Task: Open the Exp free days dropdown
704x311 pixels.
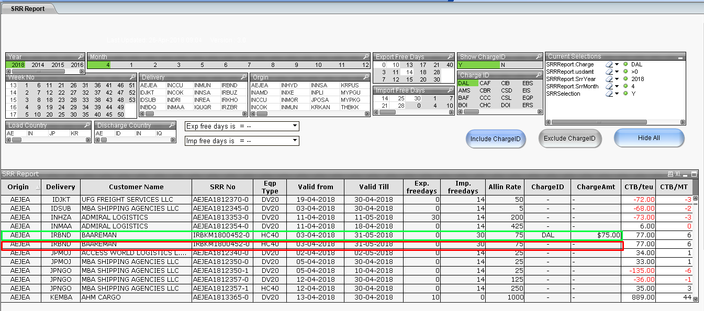Action: coord(295,126)
